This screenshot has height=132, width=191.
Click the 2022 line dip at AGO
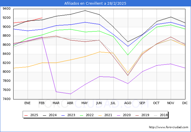128,55
